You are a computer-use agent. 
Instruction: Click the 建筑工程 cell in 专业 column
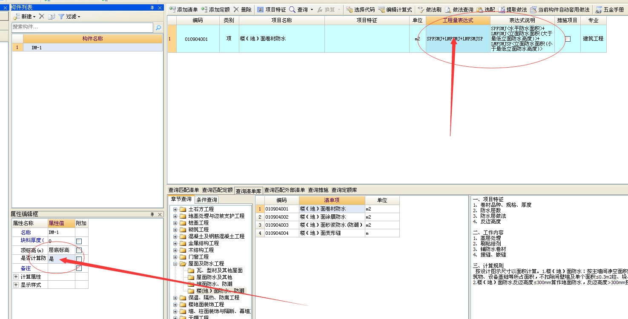pos(593,39)
